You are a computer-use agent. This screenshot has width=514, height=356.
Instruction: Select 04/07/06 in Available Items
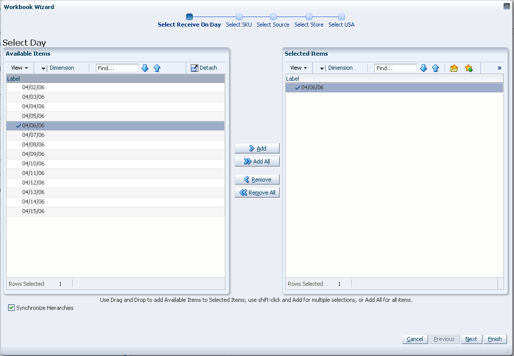click(115, 135)
